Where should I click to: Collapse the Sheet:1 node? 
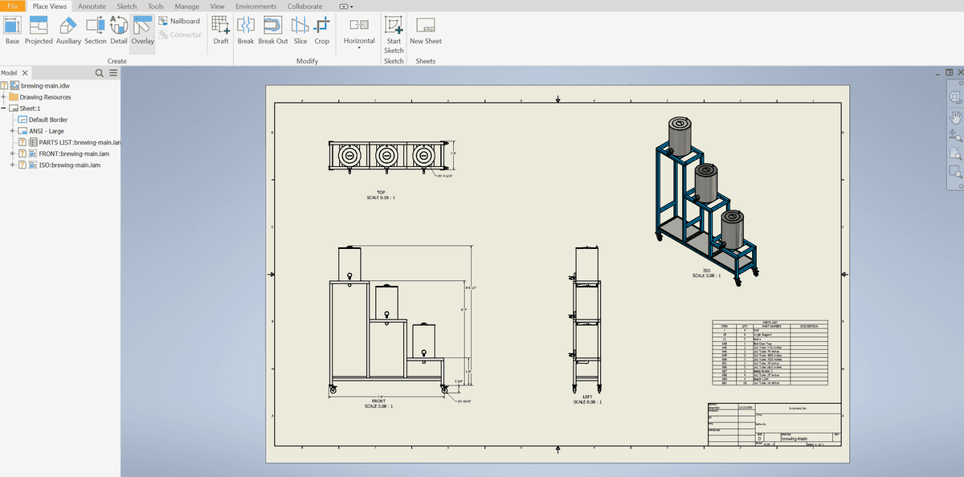(4, 108)
